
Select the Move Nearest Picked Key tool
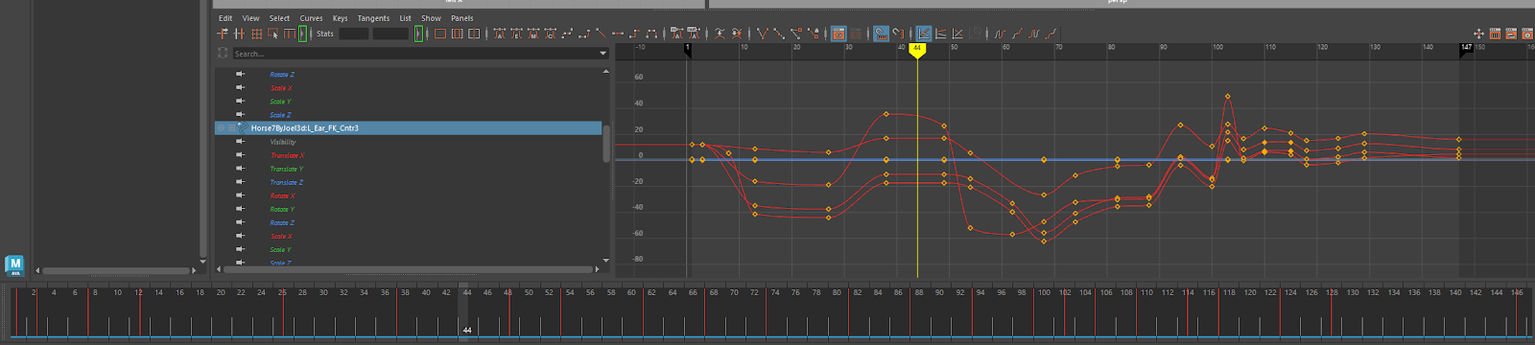[222, 34]
